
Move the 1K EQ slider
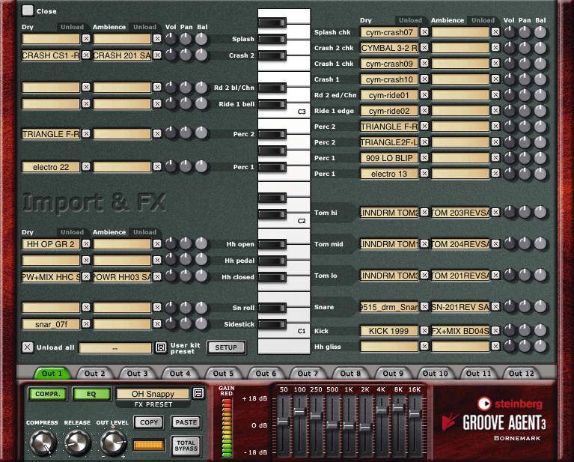click(349, 426)
